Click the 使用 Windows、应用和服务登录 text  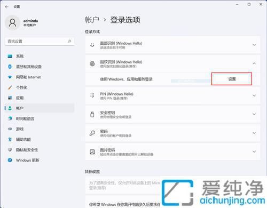(x=126, y=79)
